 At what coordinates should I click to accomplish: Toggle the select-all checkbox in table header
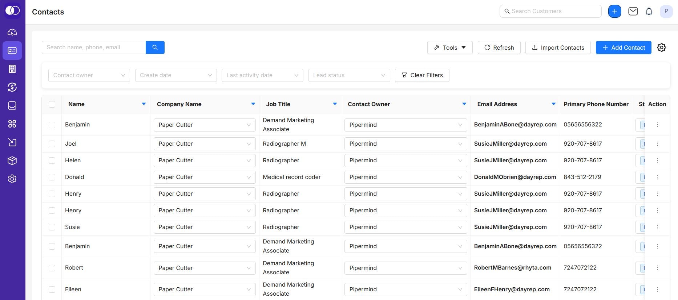52,104
